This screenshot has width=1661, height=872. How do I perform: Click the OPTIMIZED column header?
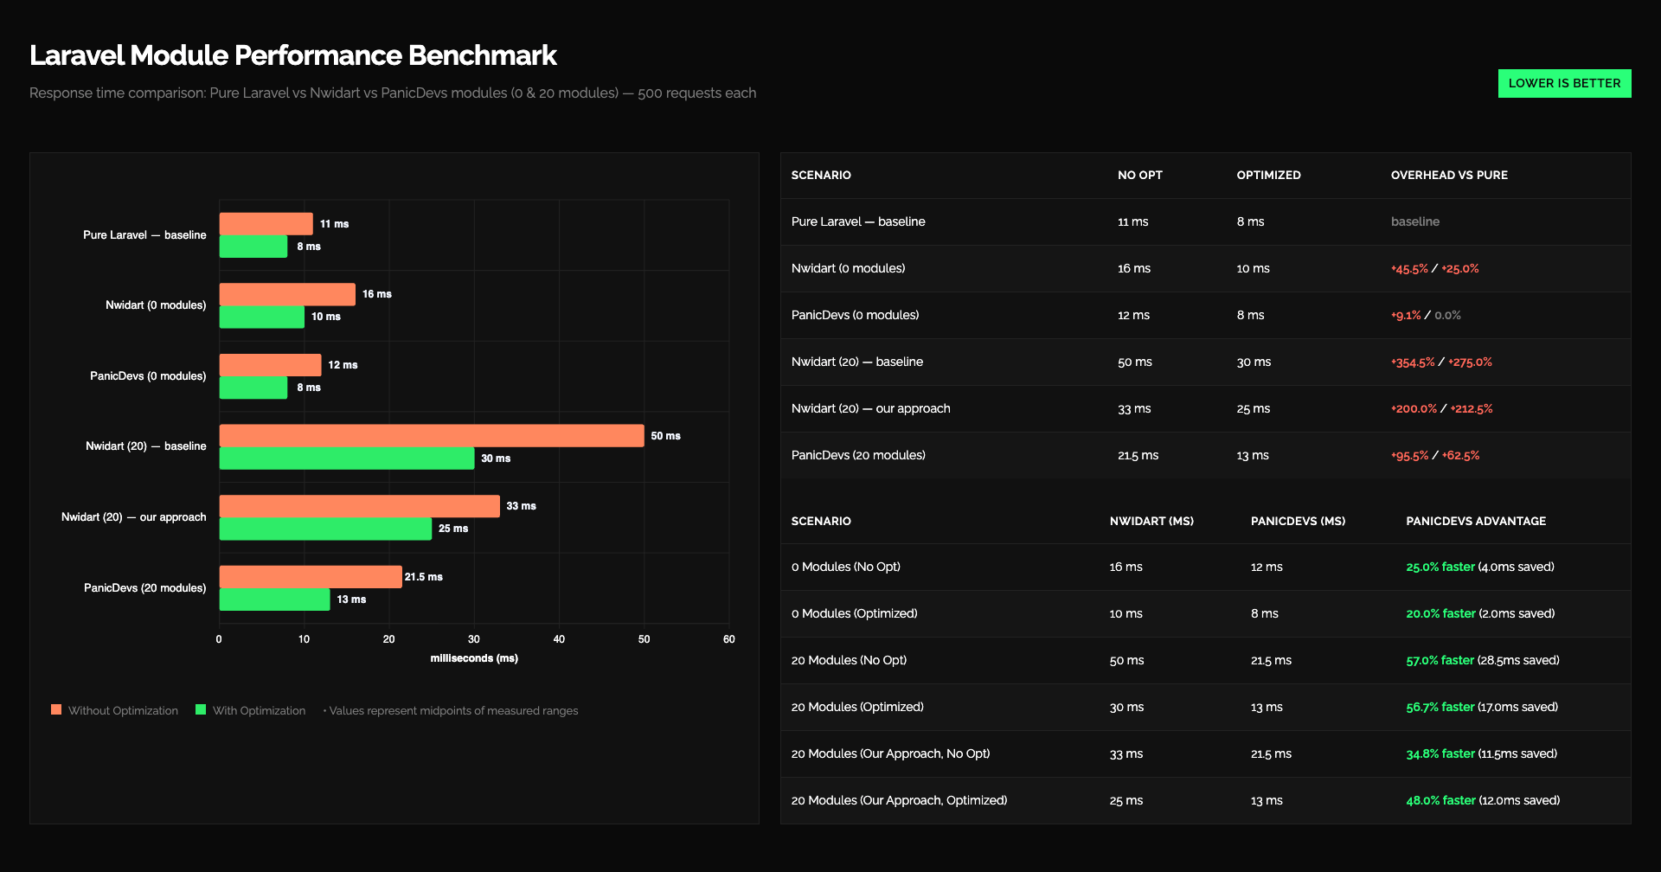1268,175
